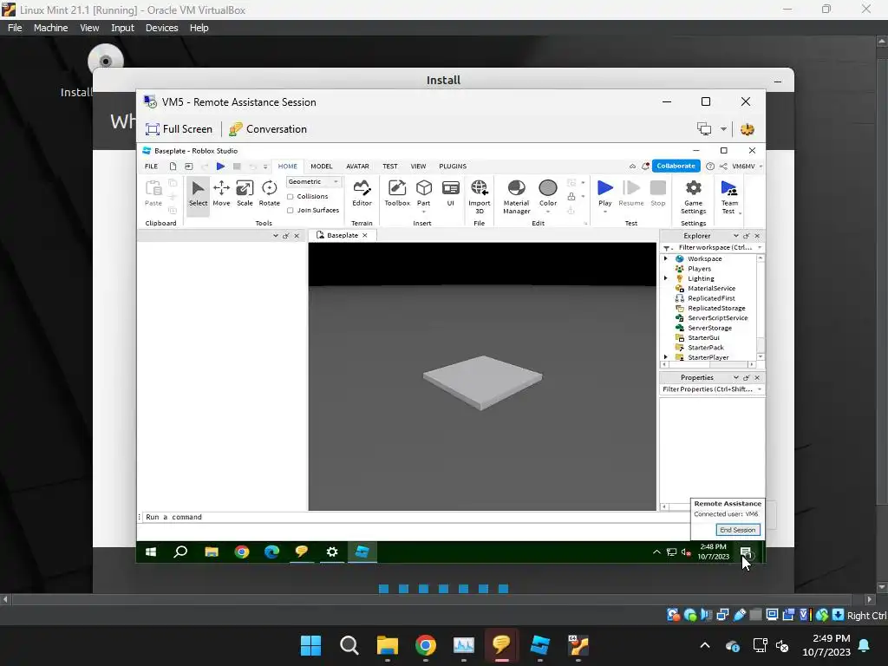The image size is (888, 666).
Task: Click Full Screen in Remote Assistance
Action: point(179,129)
